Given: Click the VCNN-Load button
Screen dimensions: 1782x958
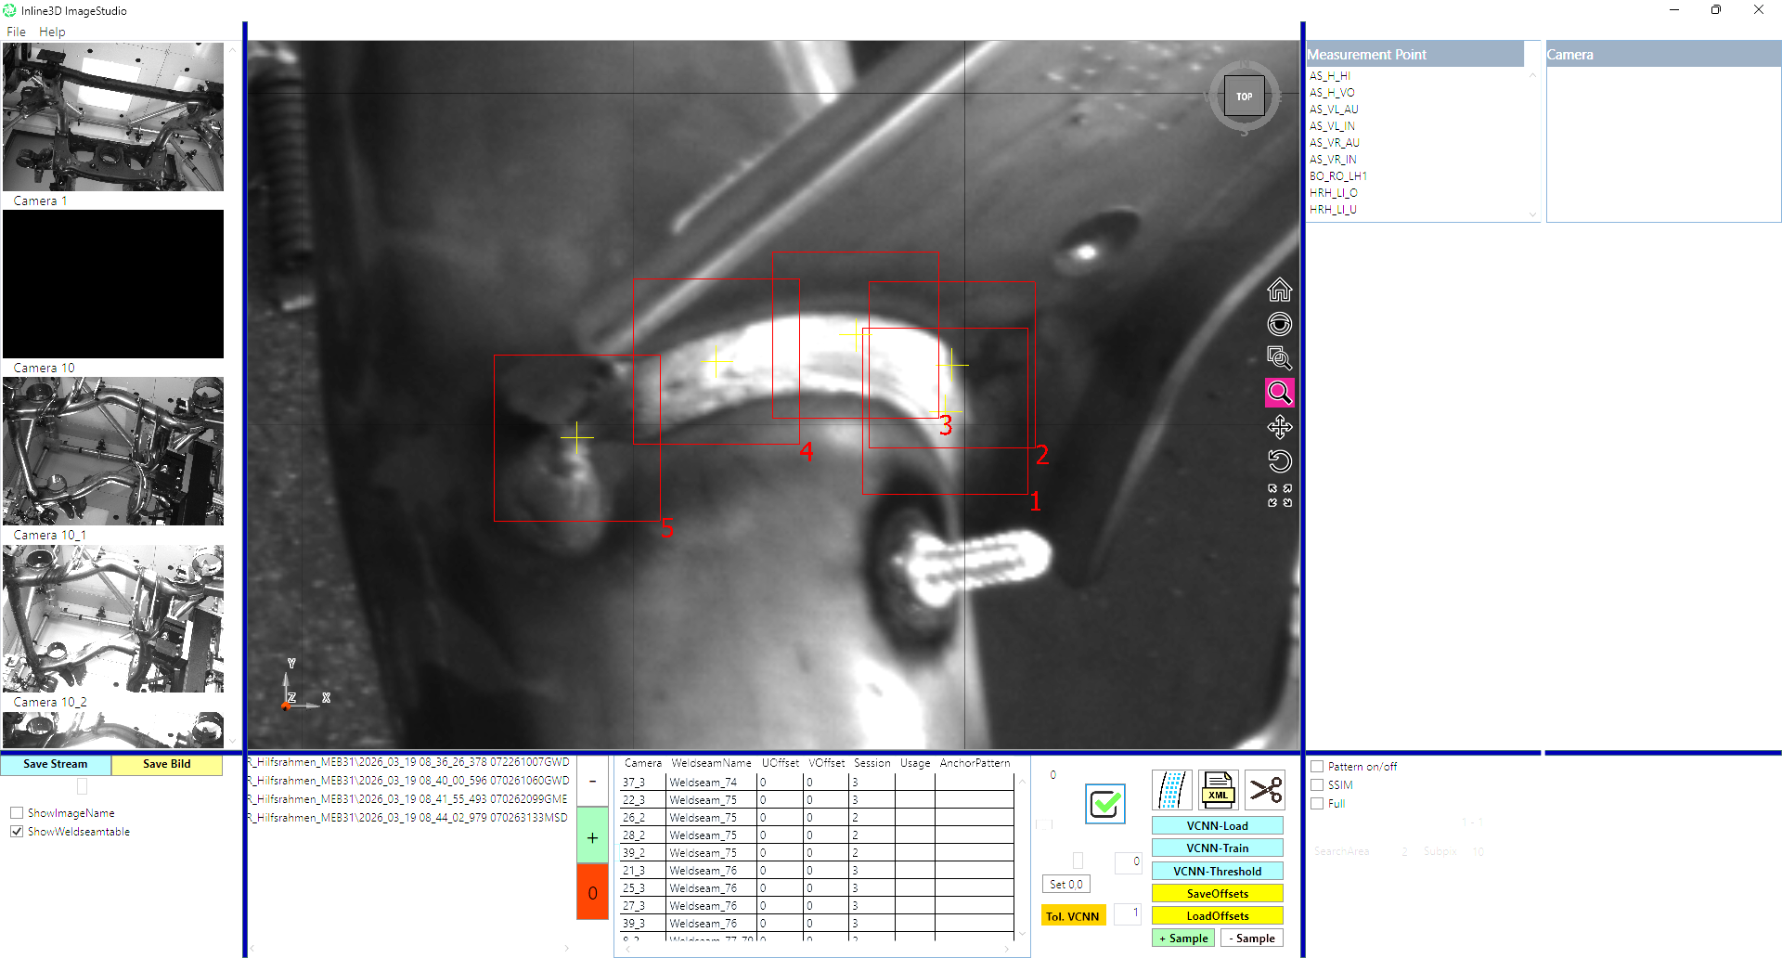Looking at the screenshot, I should click(1217, 826).
